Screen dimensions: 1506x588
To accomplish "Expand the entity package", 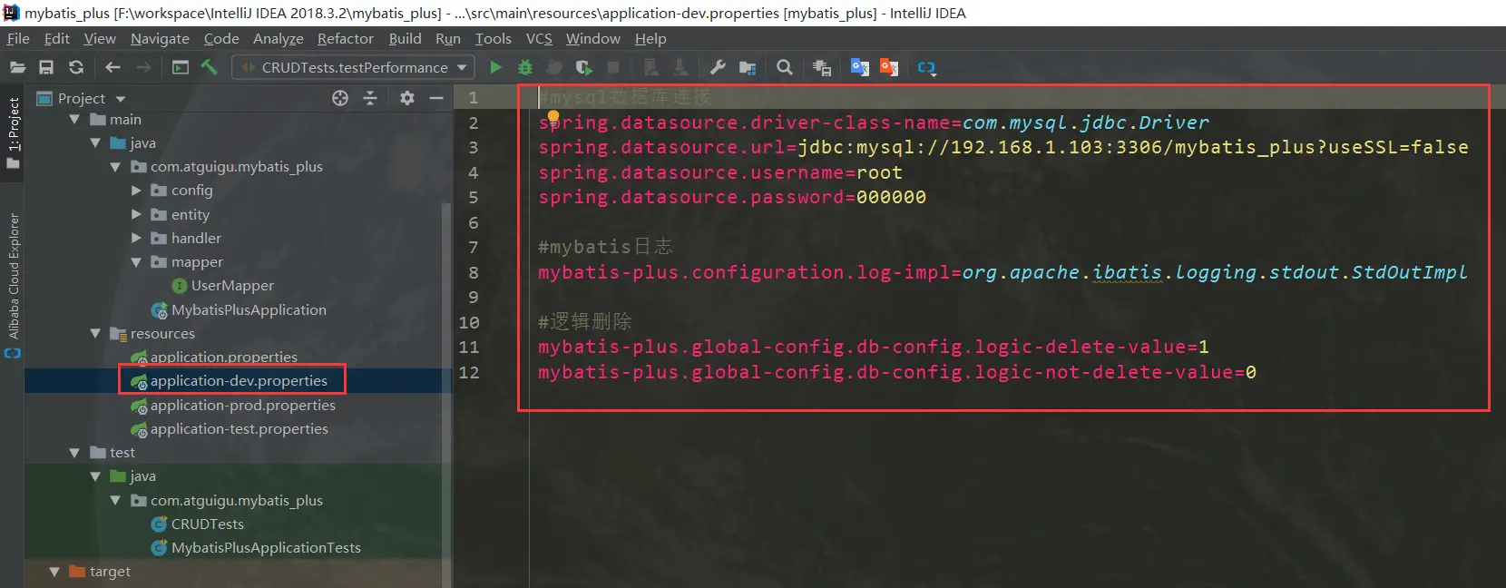I will click(x=137, y=215).
